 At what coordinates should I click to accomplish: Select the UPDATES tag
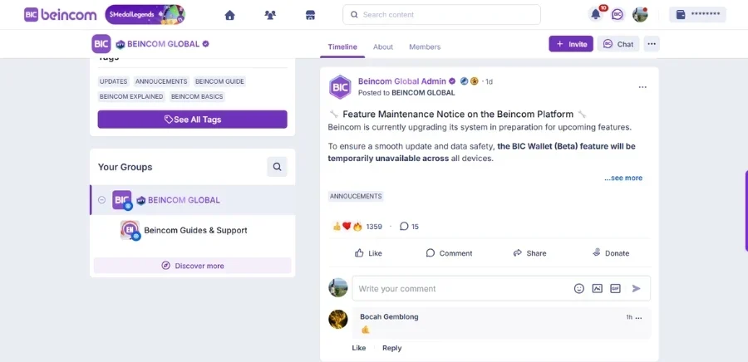click(x=114, y=81)
